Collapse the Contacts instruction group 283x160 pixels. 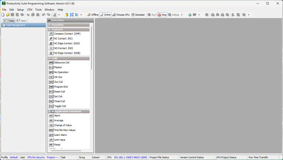point(49,30)
